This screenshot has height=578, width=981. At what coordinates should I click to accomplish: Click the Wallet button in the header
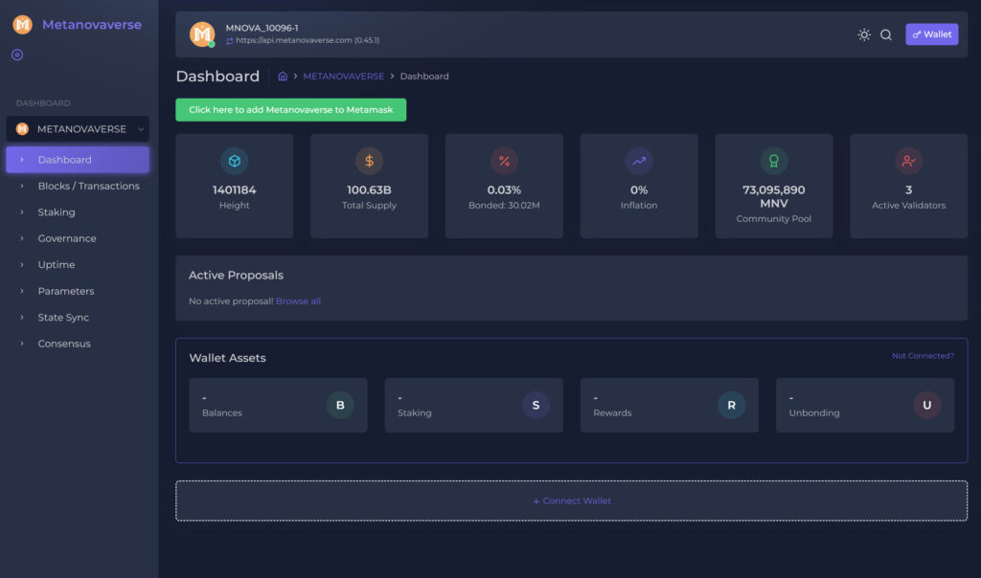(x=931, y=34)
